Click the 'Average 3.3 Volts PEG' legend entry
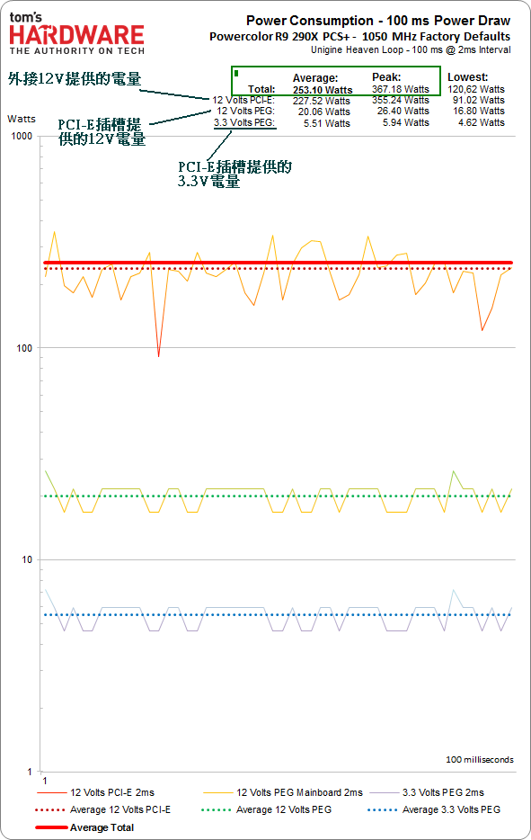This screenshot has width=531, height=840. [x=434, y=809]
